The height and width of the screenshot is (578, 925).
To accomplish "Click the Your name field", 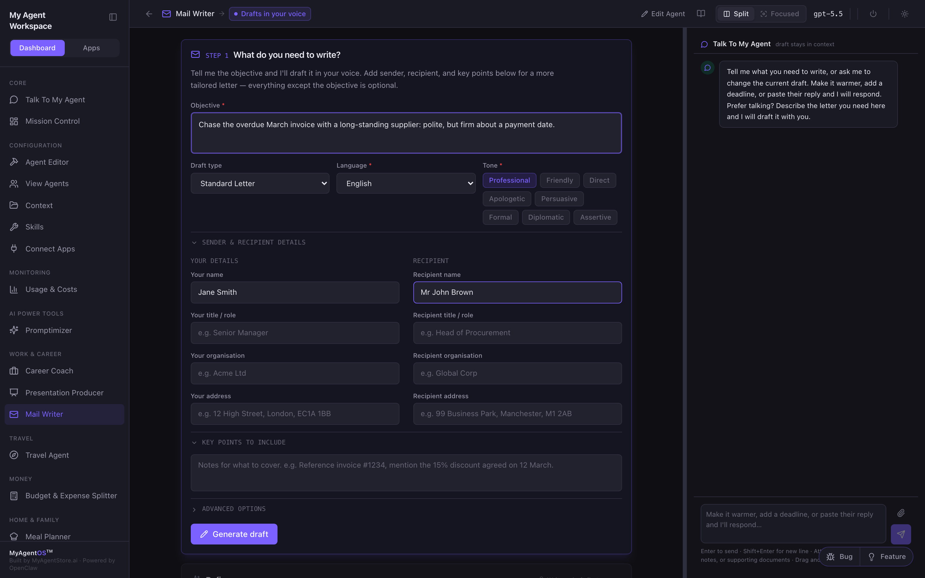I will click(295, 292).
